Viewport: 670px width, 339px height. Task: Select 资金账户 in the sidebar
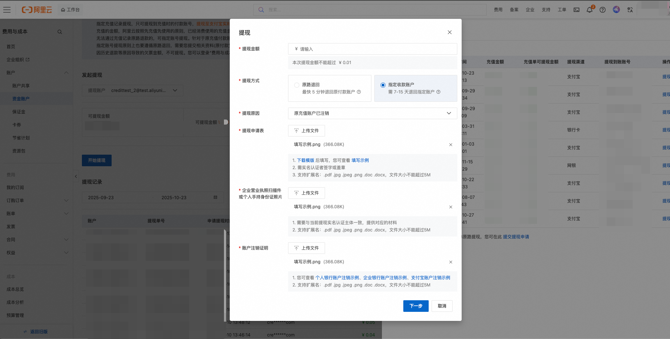[21, 99]
